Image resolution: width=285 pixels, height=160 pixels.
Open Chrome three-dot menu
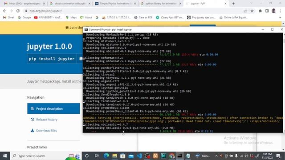(281, 11)
